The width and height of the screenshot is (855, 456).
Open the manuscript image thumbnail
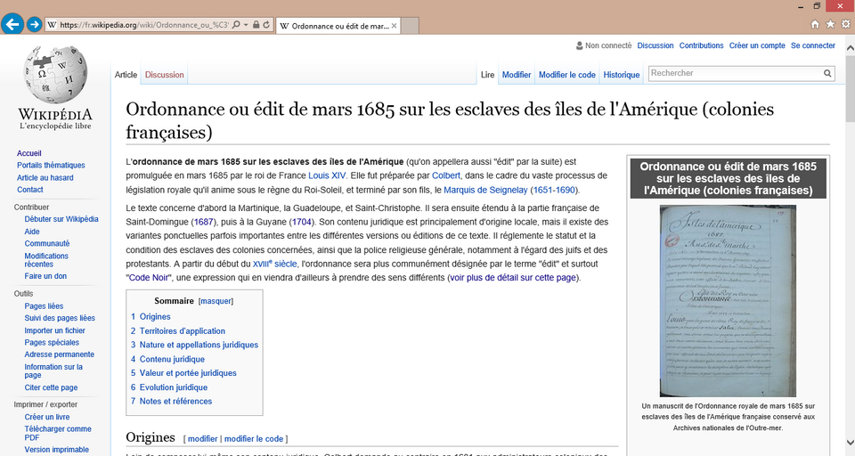(728, 301)
